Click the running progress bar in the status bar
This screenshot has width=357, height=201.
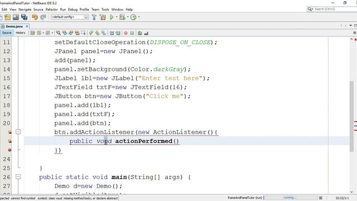(x=291, y=198)
